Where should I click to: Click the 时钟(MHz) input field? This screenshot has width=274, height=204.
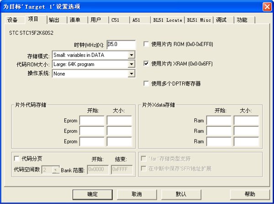point(121,45)
